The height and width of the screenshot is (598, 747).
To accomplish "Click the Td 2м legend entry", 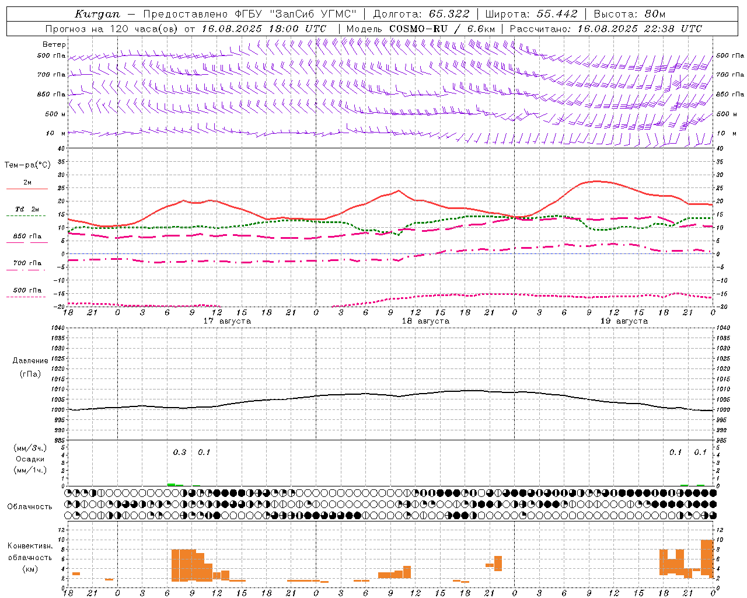I will 27,209.
